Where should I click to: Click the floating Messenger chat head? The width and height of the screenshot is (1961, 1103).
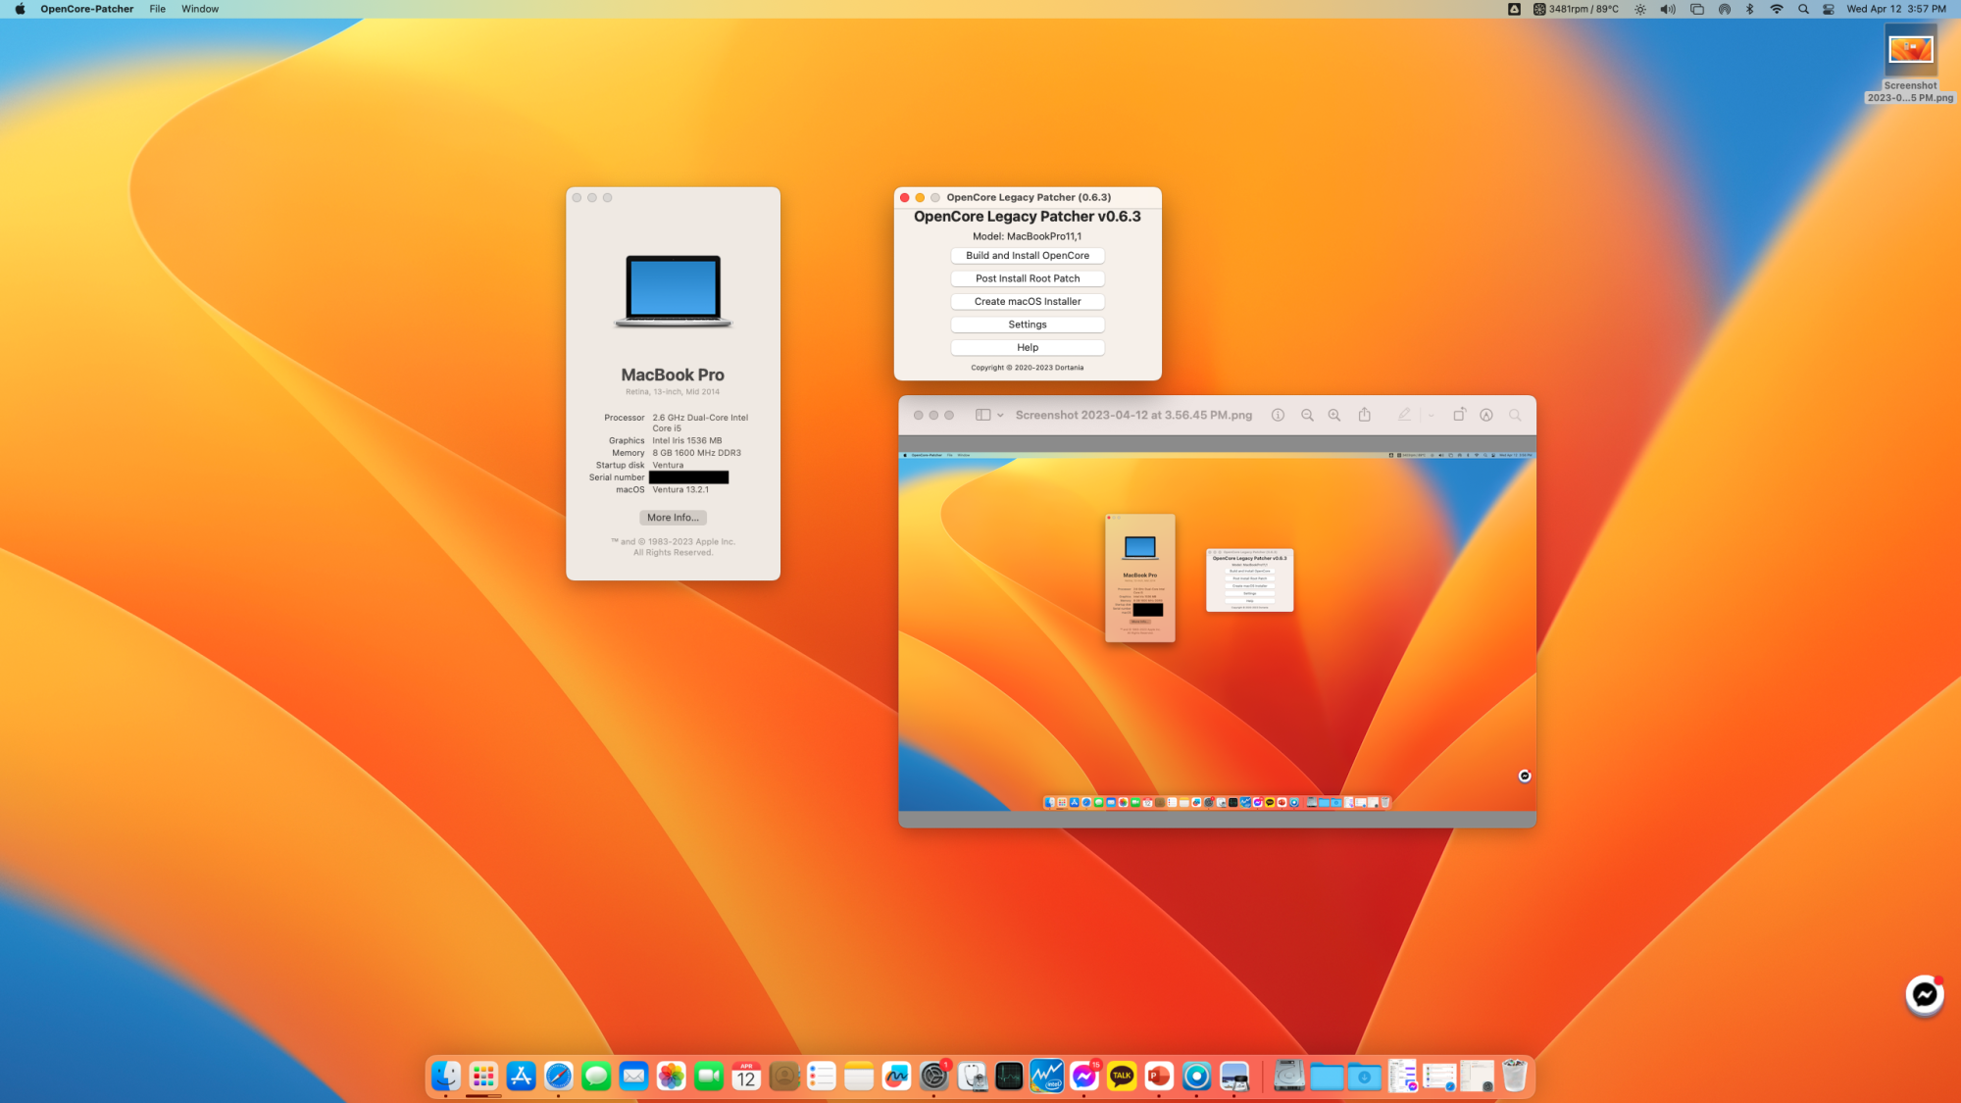(x=1925, y=995)
